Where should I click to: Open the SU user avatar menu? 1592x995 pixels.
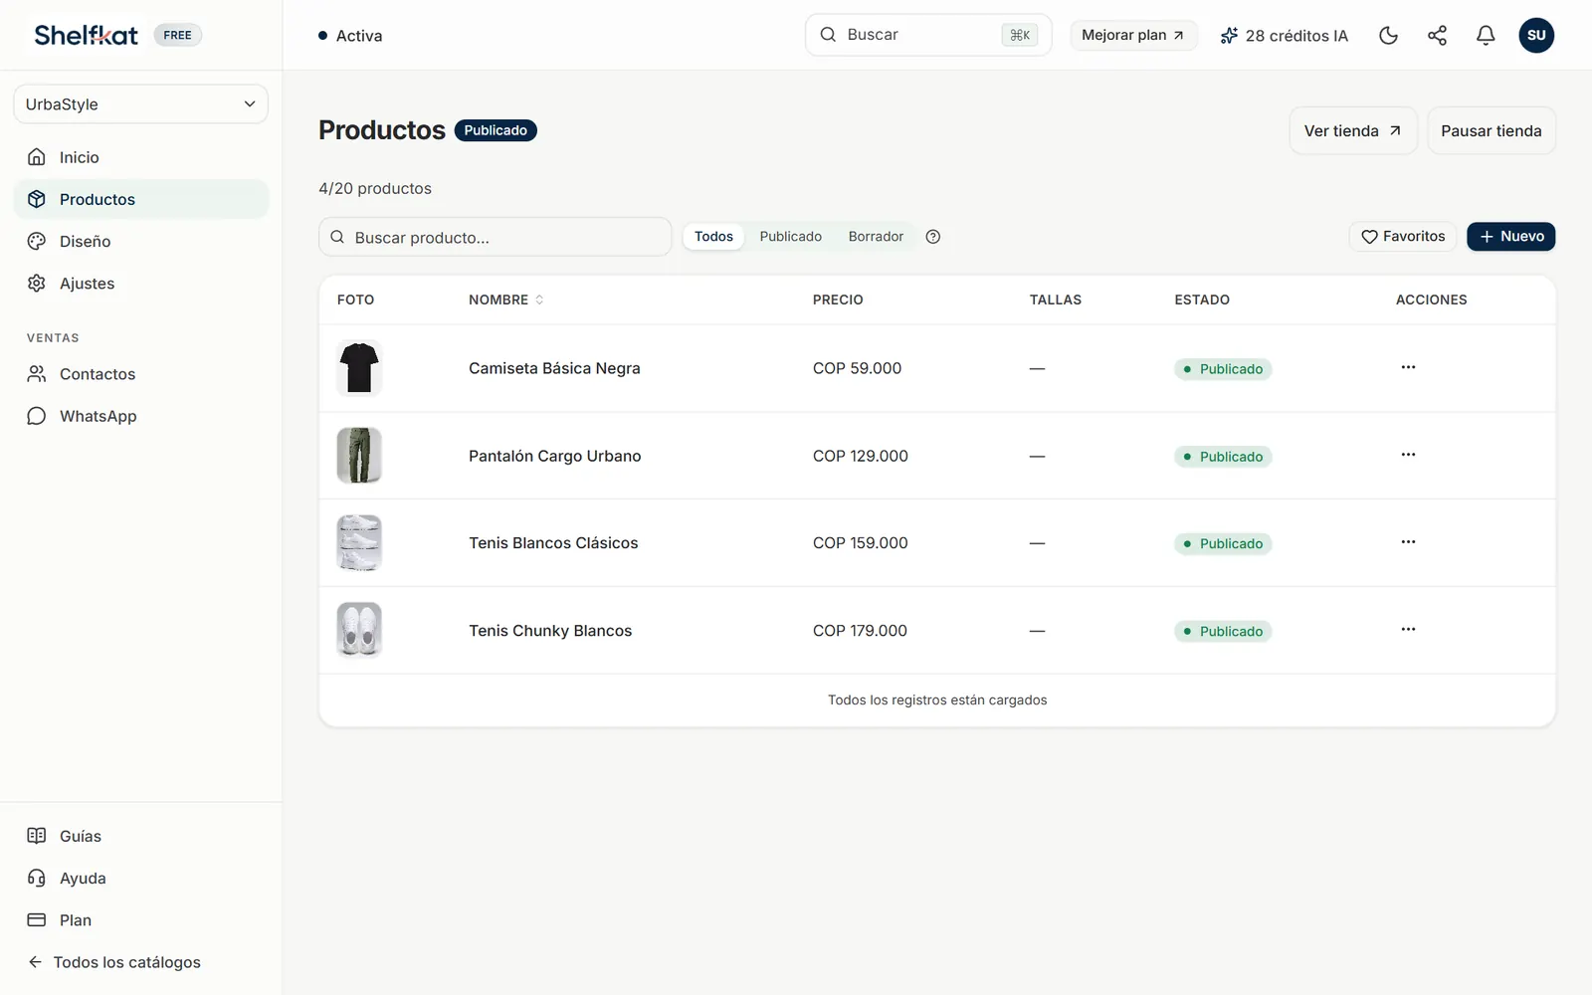coord(1536,36)
